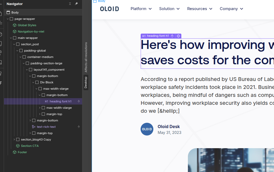Click the div box icon beside Div Block

[x=37, y=82]
